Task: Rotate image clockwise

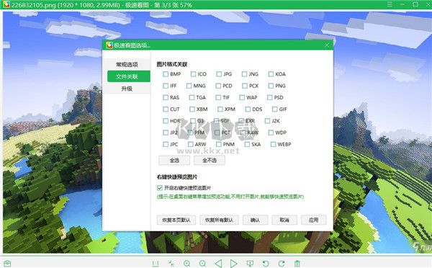Action: point(282,264)
